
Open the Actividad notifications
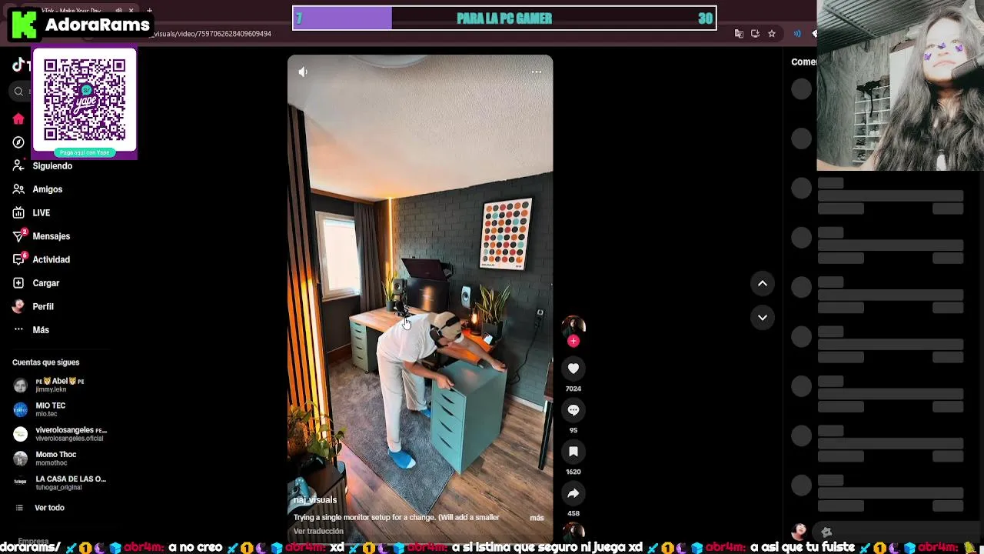(x=42, y=260)
